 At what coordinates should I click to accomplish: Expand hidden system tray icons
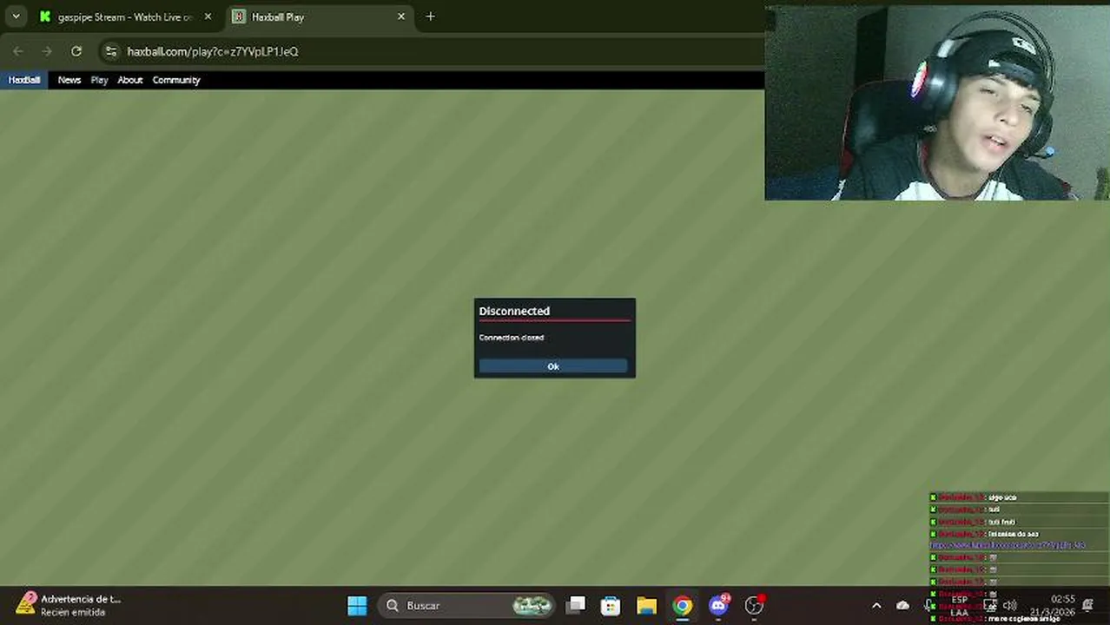tap(876, 606)
